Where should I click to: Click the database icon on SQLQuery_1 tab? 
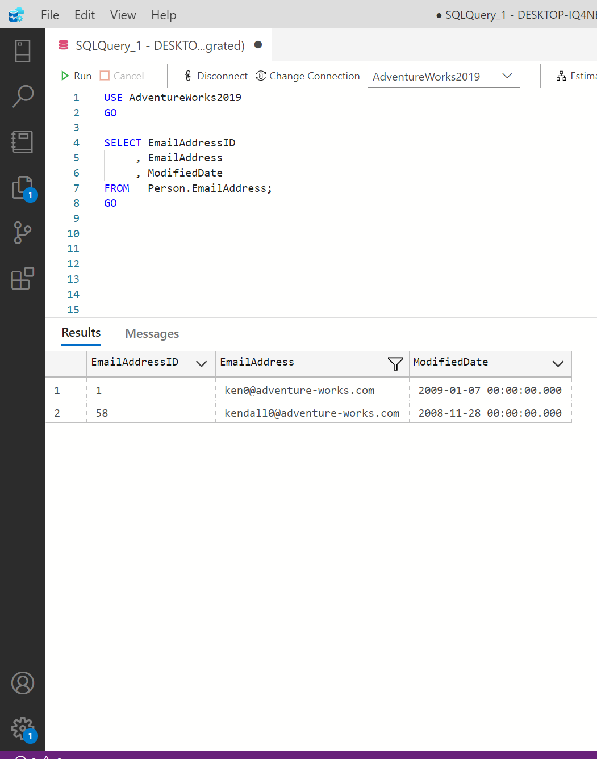coord(64,45)
